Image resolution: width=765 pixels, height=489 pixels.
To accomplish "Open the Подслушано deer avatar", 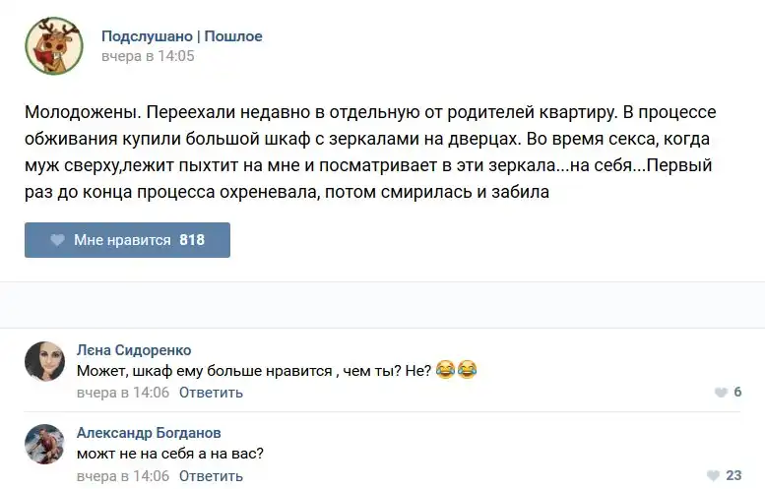I will tap(53, 45).
